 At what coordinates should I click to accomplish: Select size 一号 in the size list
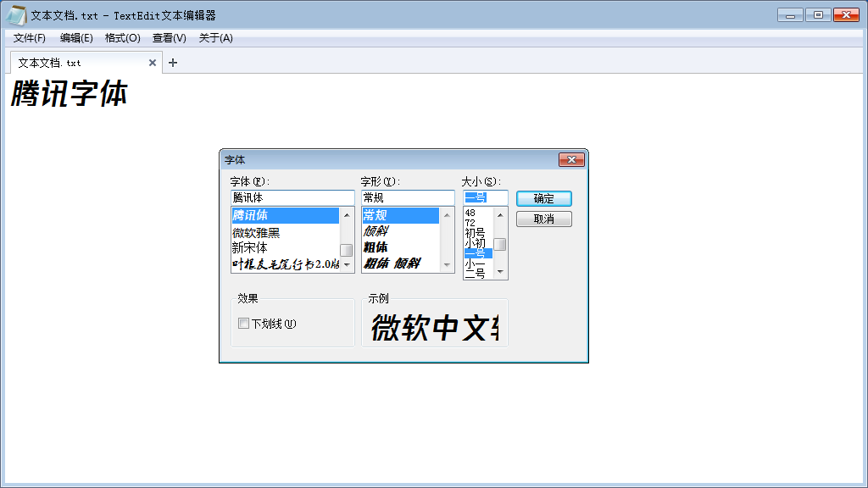click(x=478, y=253)
